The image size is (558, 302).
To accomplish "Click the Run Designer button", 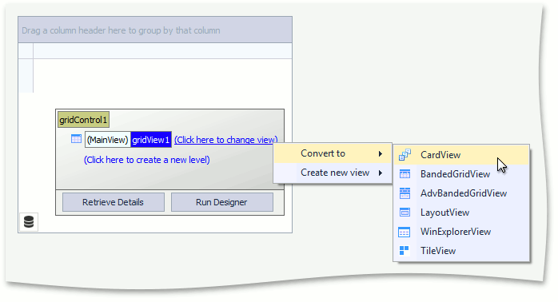I will pos(221,202).
